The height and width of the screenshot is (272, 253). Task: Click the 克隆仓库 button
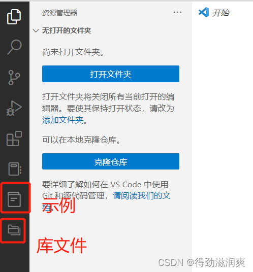point(111,161)
